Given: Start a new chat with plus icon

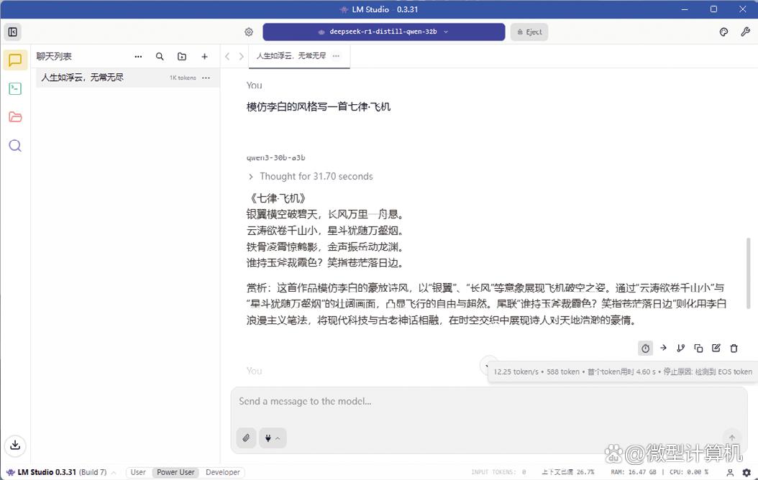Looking at the screenshot, I should 204,57.
